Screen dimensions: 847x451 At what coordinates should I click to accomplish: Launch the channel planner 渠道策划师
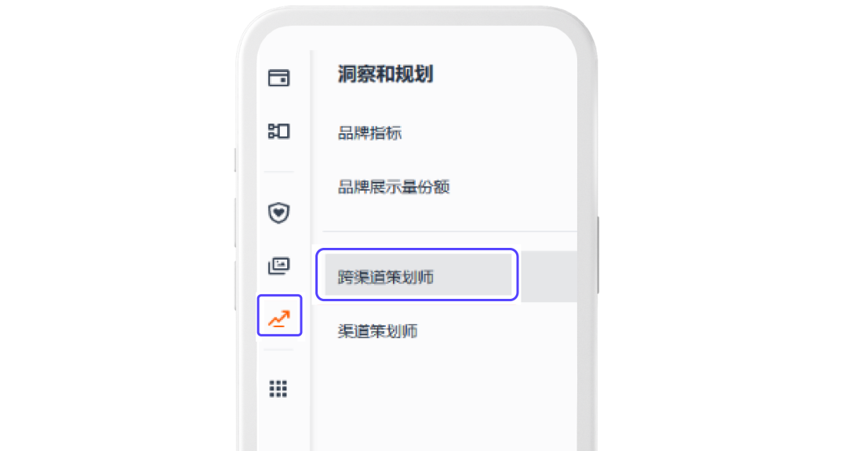click(377, 330)
